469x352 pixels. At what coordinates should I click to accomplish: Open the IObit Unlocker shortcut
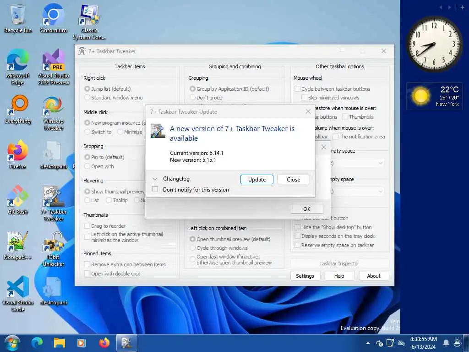(54, 249)
